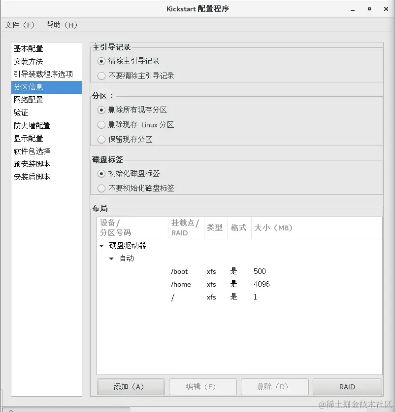Click the 500 size value

(x=260, y=271)
